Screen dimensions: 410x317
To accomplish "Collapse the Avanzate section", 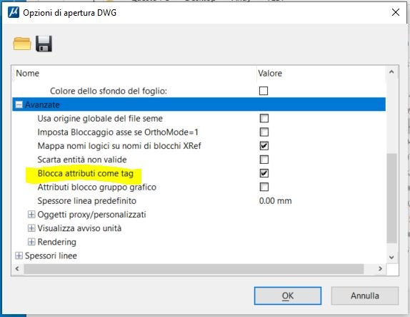I will (19, 104).
